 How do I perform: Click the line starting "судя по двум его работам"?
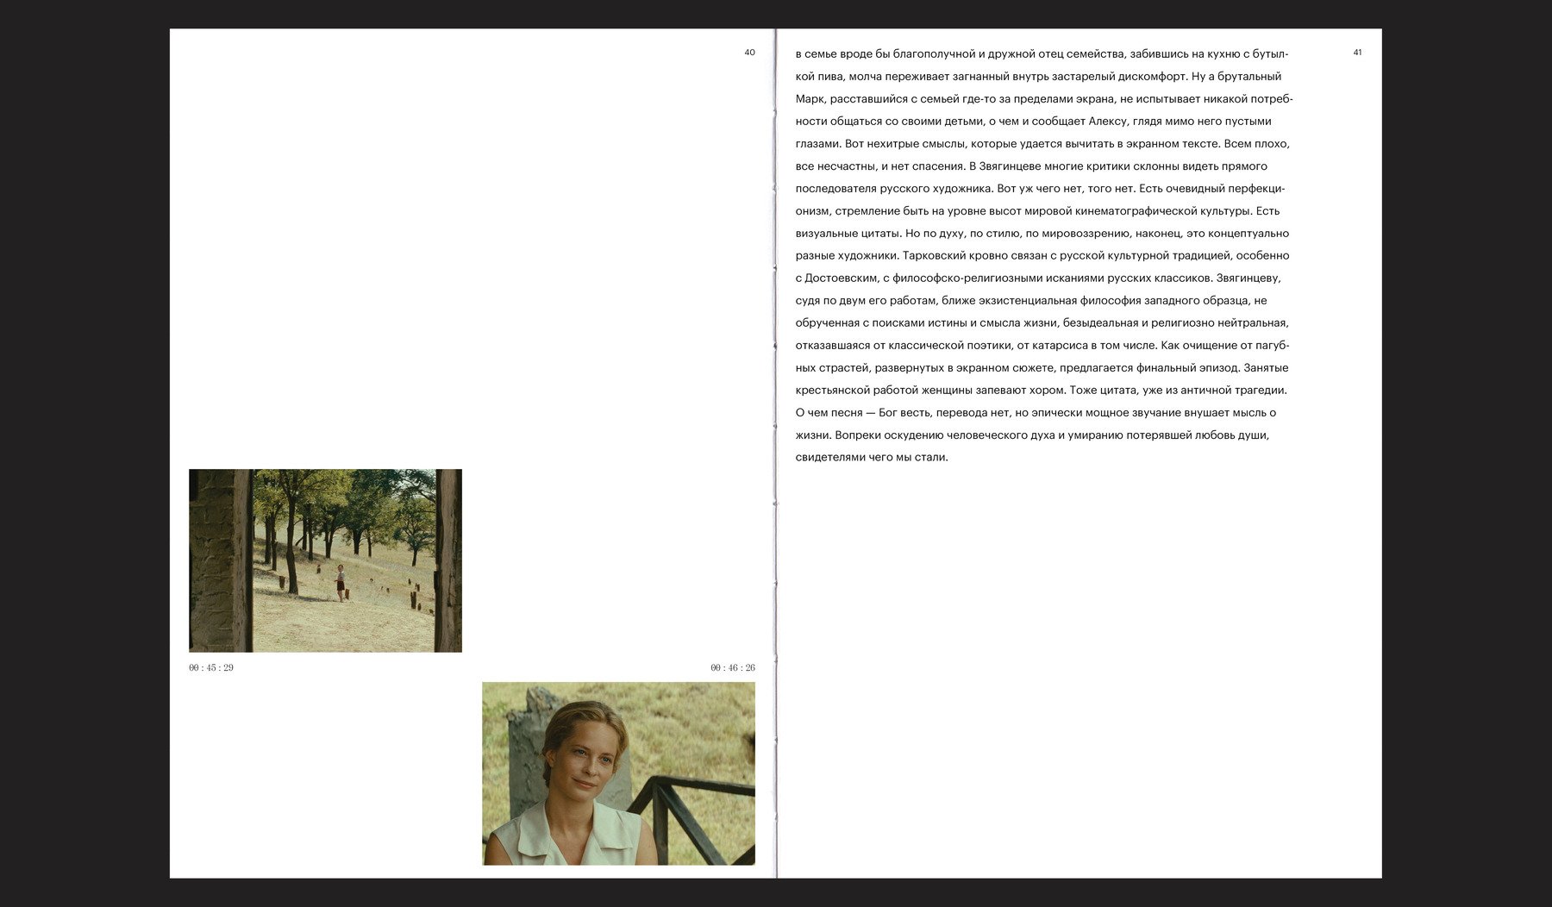(x=1031, y=301)
